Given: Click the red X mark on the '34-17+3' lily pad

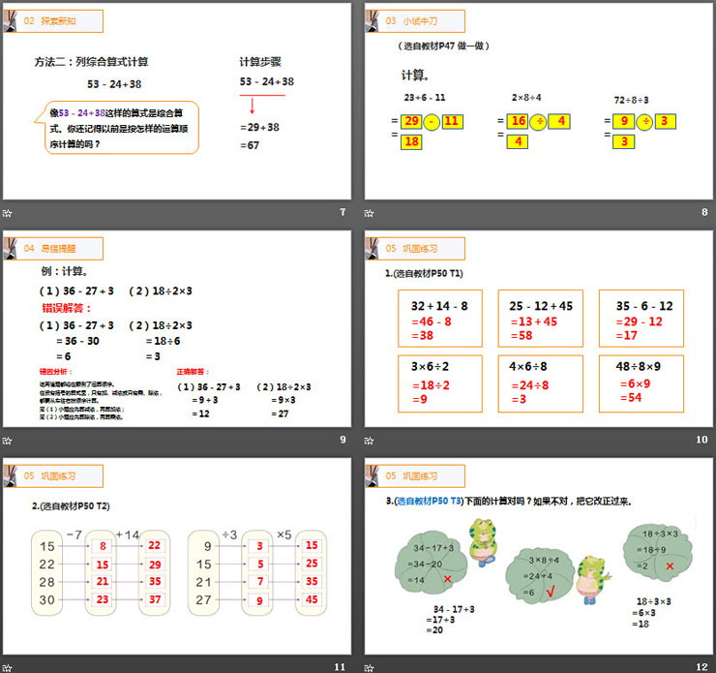Looking at the screenshot, I should (x=447, y=579).
